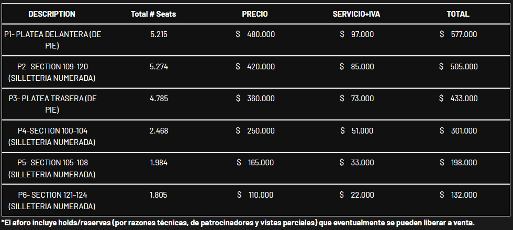Select the 1.984 seat count cell

[x=159, y=163]
